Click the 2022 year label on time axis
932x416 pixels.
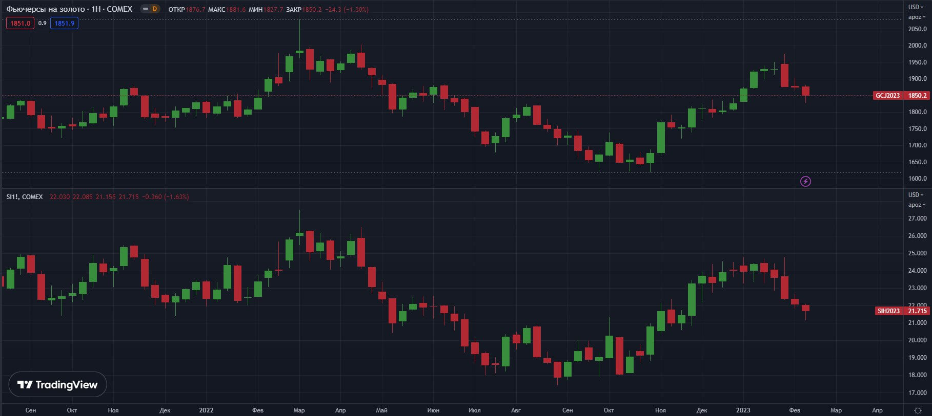pos(206,410)
